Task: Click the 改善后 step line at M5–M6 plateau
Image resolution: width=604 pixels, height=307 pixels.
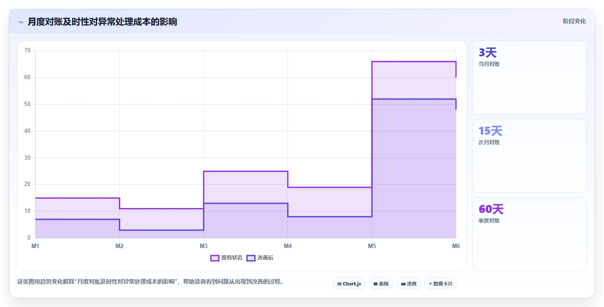Action: click(x=414, y=99)
